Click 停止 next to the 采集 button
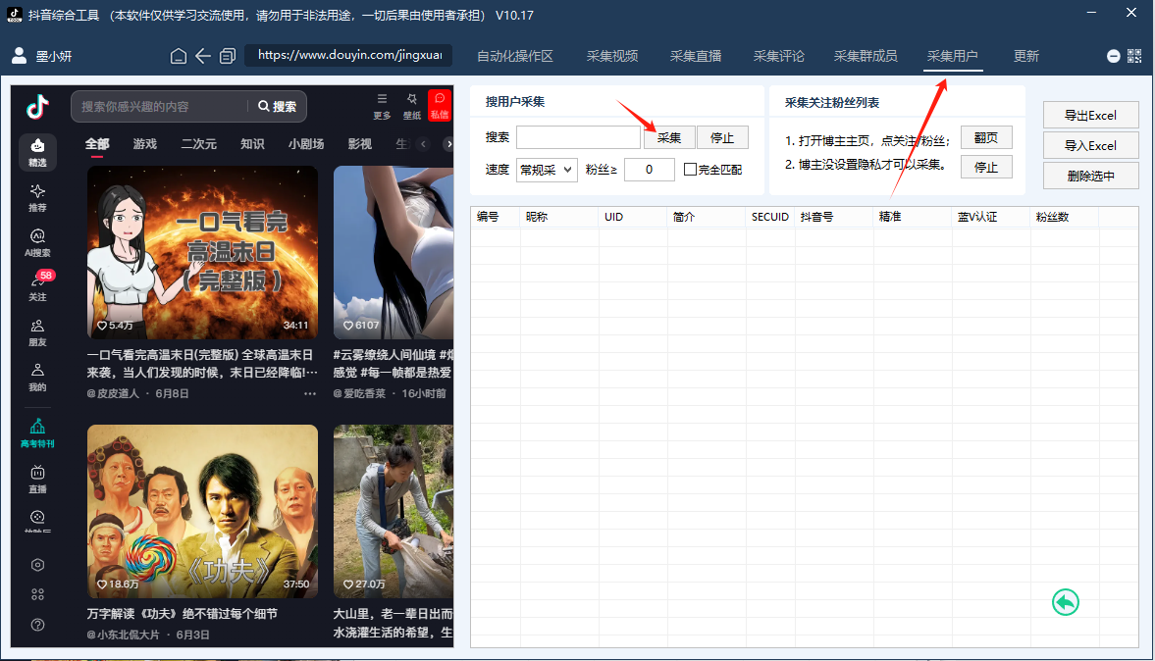 (722, 137)
